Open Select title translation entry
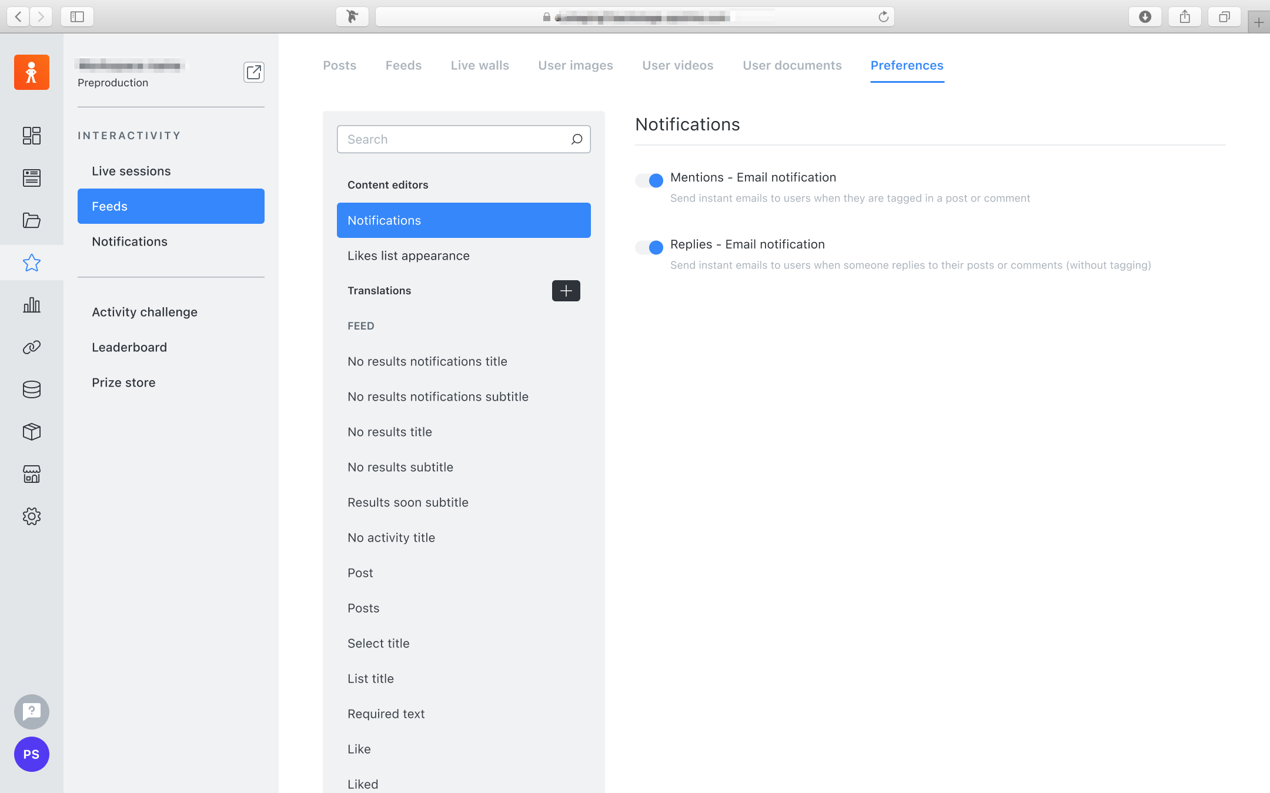Image resolution: width=1270 pixels, height=793 pixels. pyautogui.click(x=464, y=643)
